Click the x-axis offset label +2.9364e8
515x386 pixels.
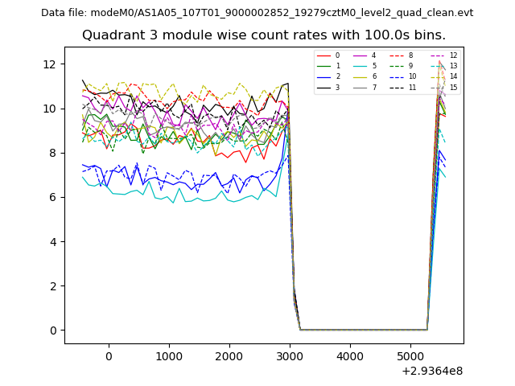[431, 371]
